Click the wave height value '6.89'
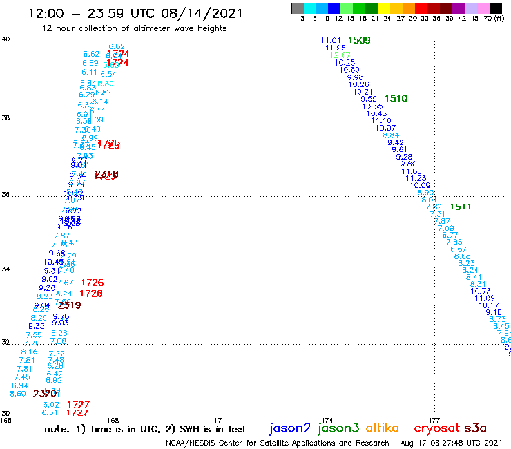Viewport: 511px width, 449px height. tap(90, 63)
